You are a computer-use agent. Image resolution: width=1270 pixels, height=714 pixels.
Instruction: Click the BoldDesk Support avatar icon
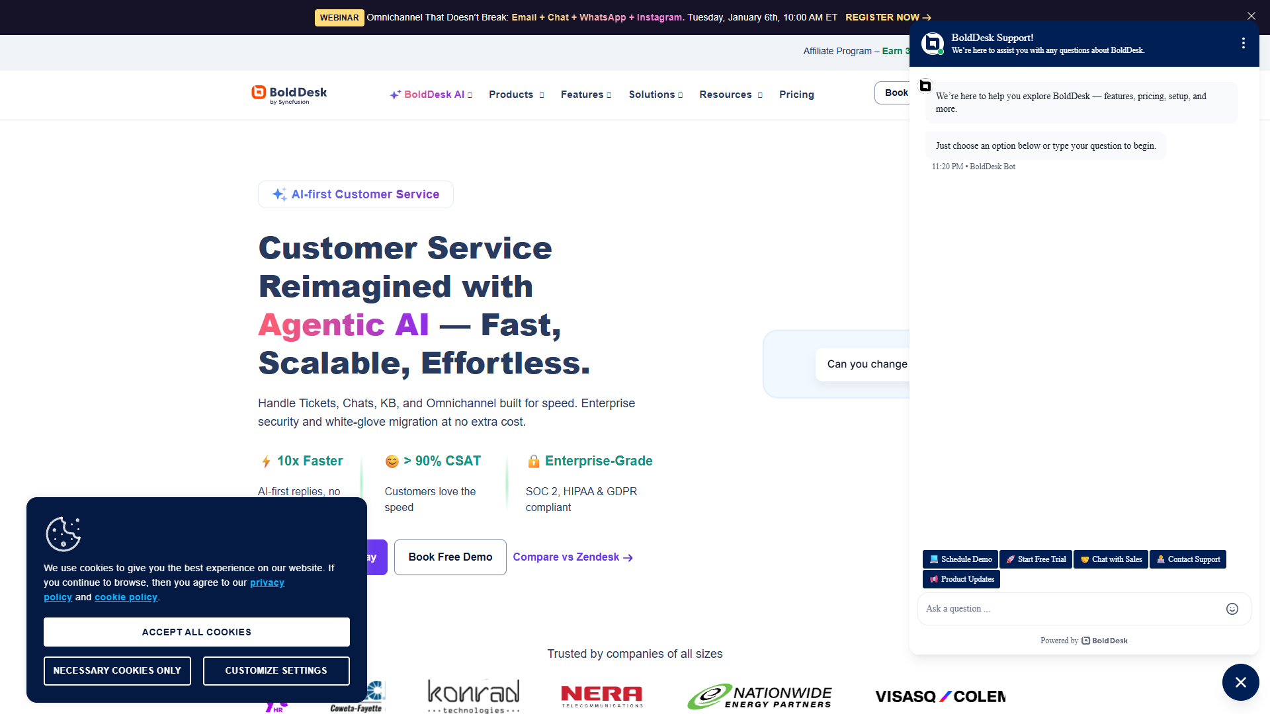point(933,44)
